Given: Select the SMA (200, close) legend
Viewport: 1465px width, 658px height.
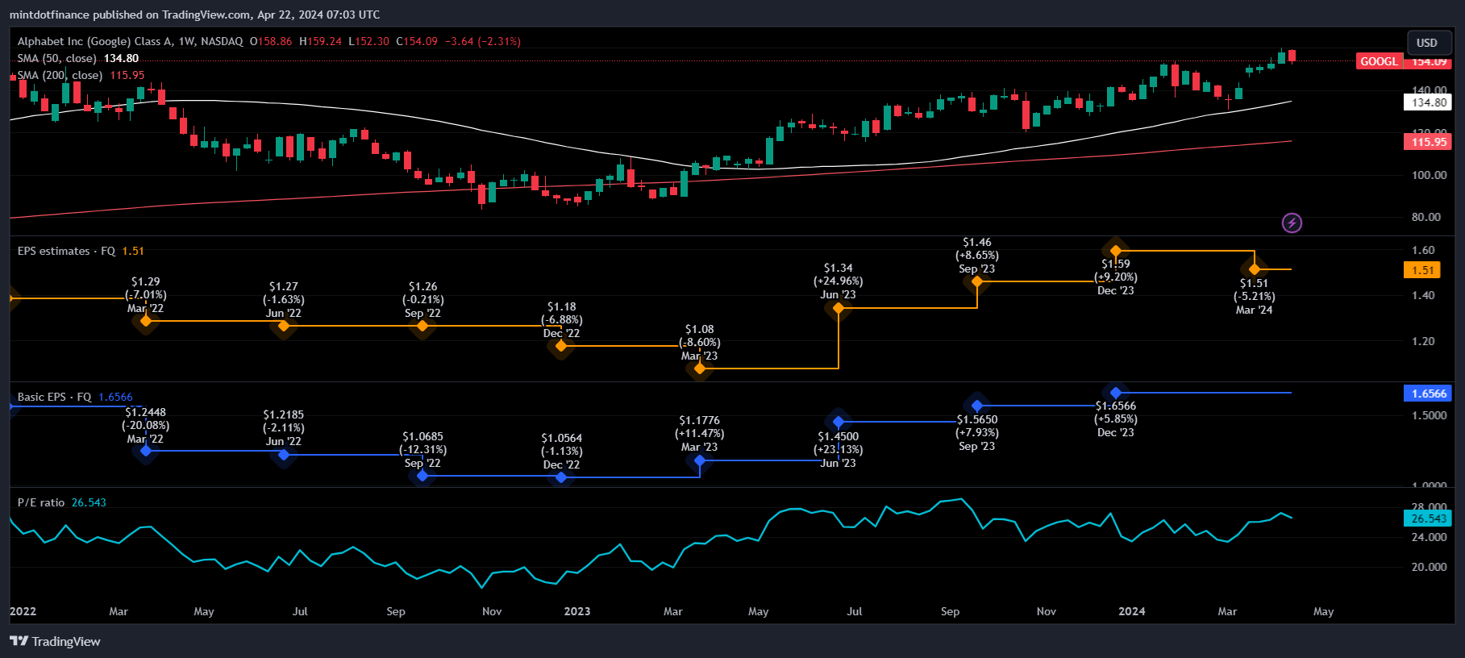Looking at the screenshot, I should 60,75.
